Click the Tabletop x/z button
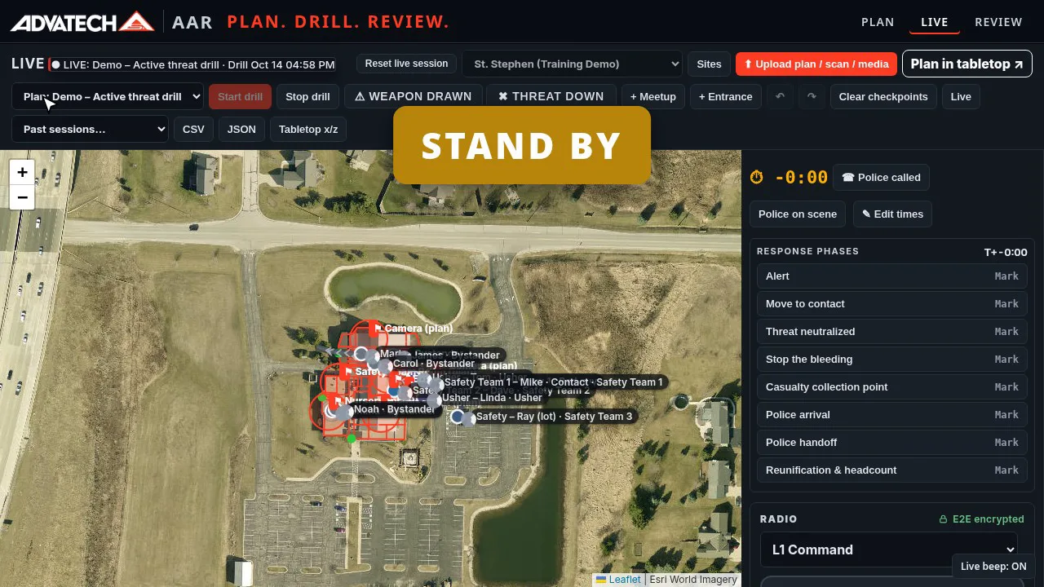Image resolution: width=1044 pixels, height=587 pixels. click(308, 129)
